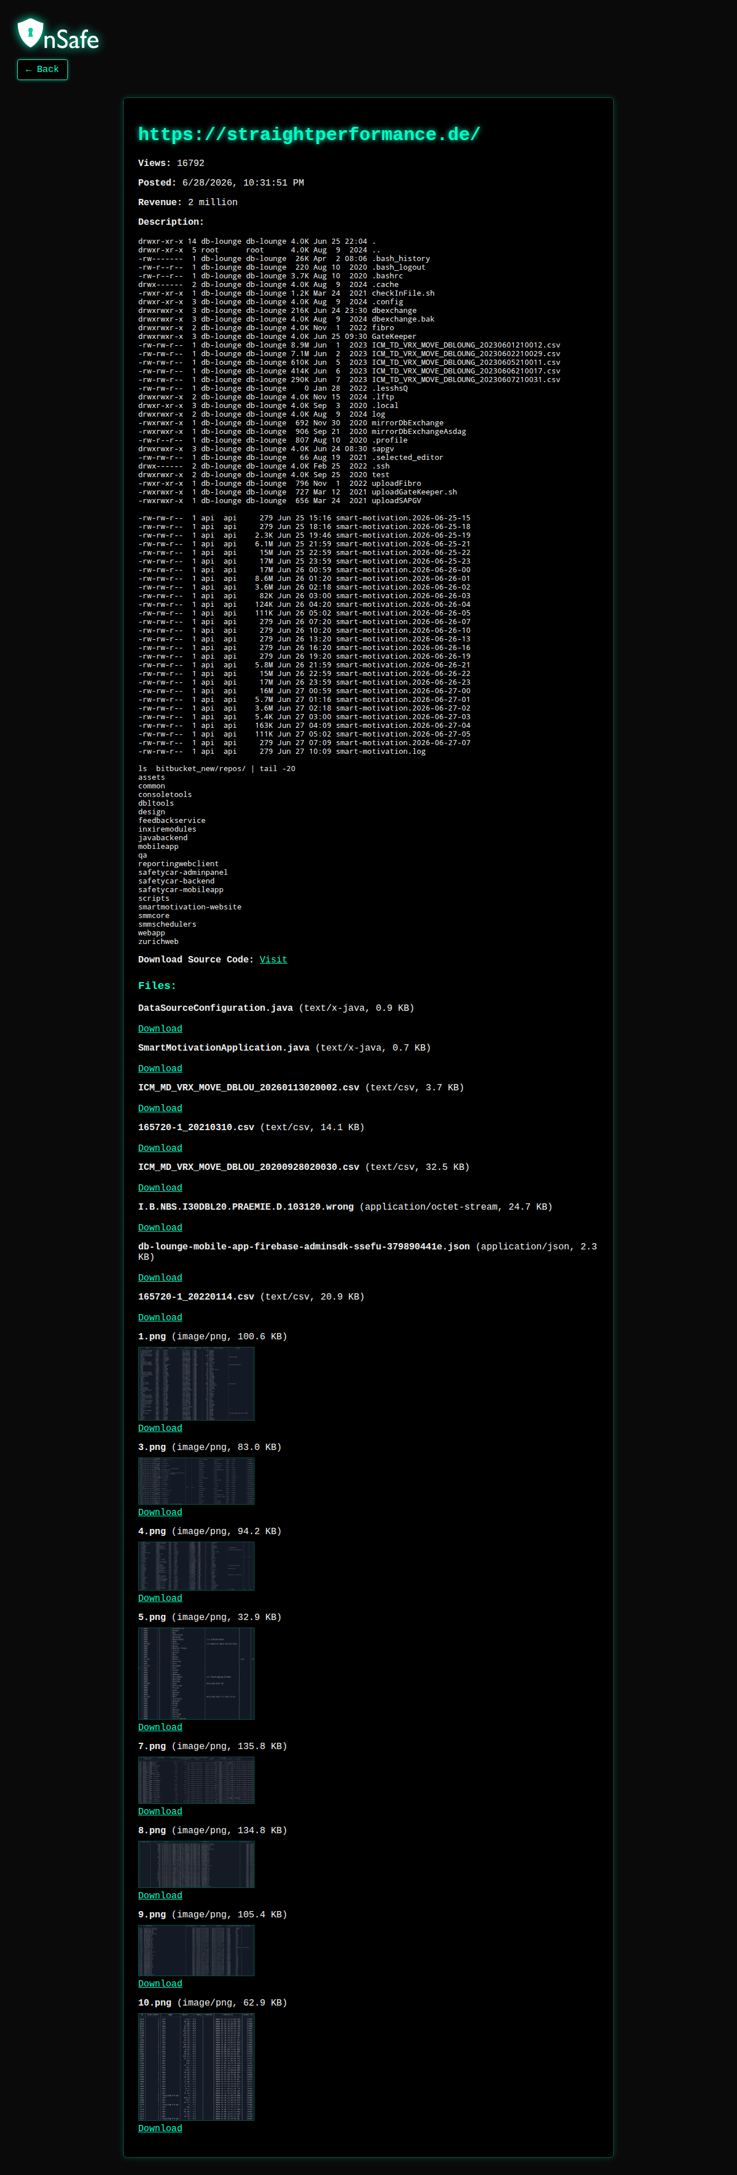Download the PRAEMIE.D.103120.wrong file
737x2175 pixels.
[160, 1227]
